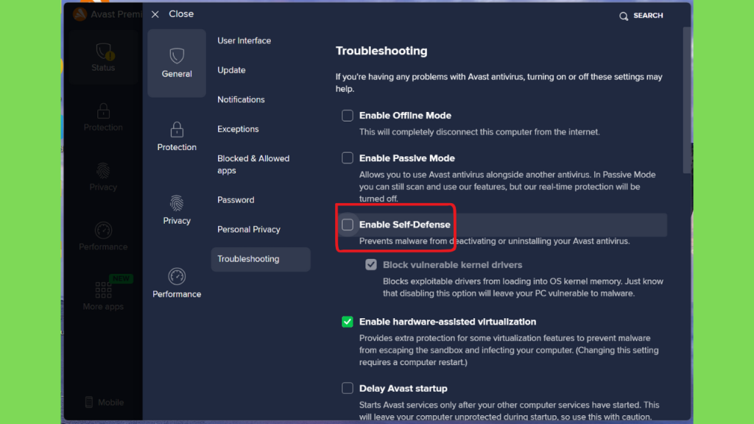Tick the Enable Self-Defense checkbox
Viewport: 754px width, 424px height.
tap(348, 225)
